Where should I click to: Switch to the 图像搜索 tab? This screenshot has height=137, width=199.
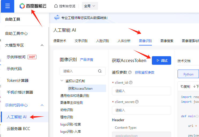tap(167, 41)
